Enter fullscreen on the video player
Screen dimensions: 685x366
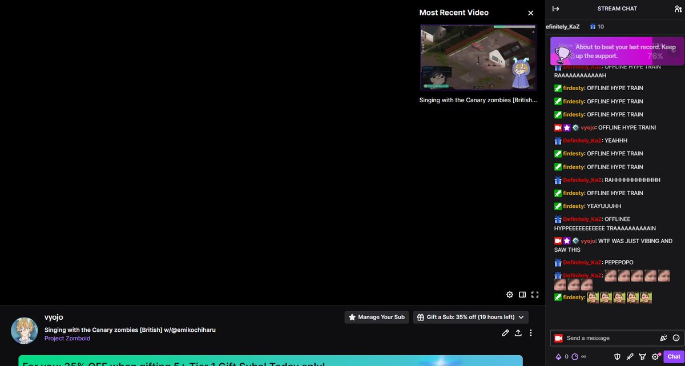click(x=535, y=295)
